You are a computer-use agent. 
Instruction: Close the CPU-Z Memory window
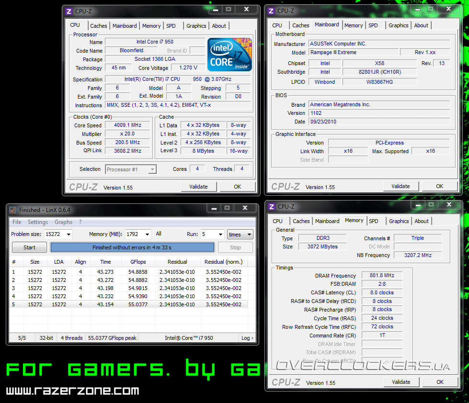(449, 205)
